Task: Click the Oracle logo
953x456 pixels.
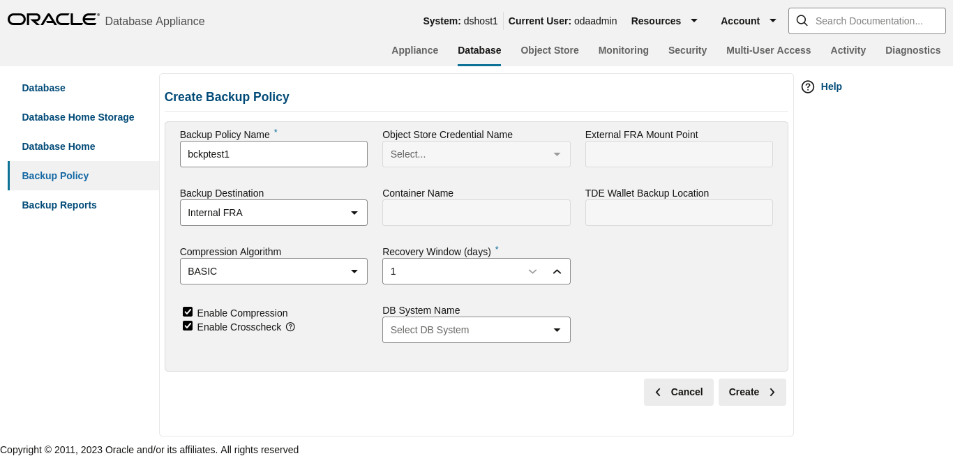Action: click(54, 20)
